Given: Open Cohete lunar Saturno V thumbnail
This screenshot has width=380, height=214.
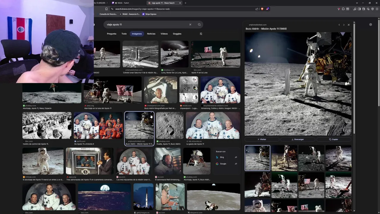Looking at the screenshot, I should point(140,54).
